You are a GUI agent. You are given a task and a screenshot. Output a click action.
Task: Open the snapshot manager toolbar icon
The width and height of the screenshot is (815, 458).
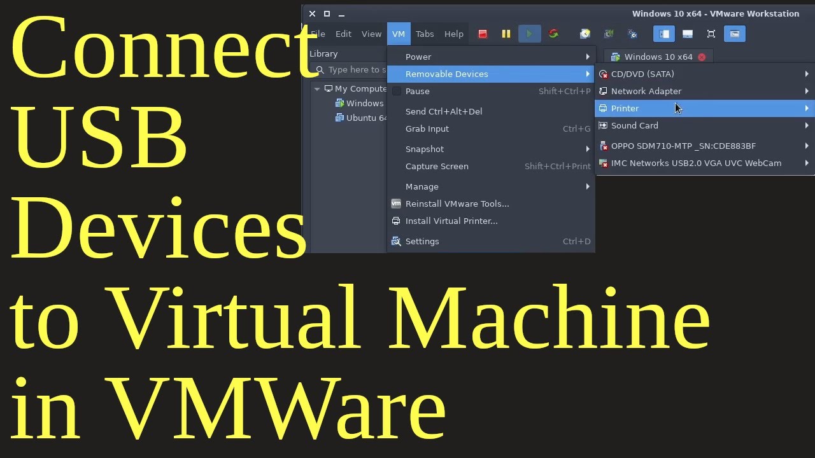[632, 34]
